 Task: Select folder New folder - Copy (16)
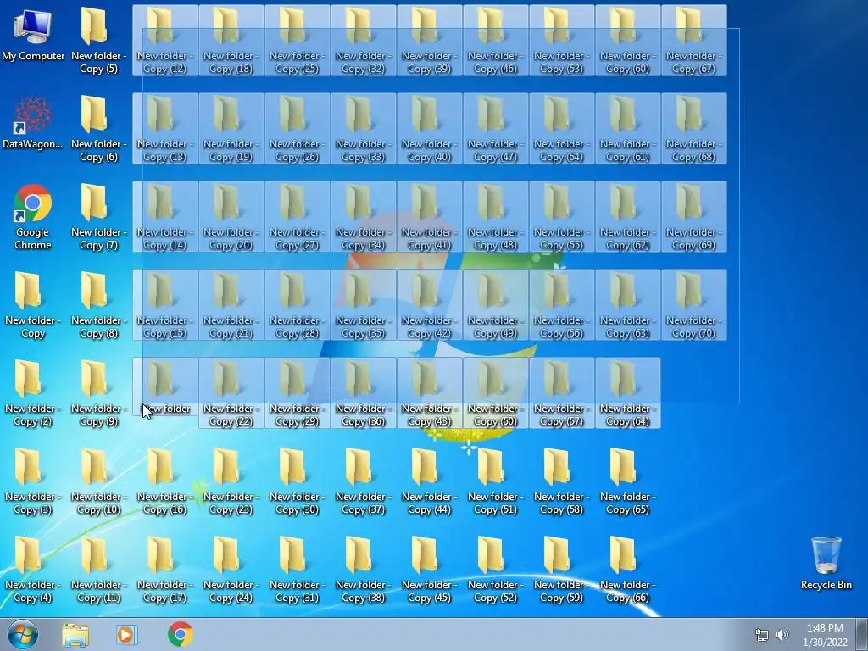pyautogui.click(x=164, y=481)
